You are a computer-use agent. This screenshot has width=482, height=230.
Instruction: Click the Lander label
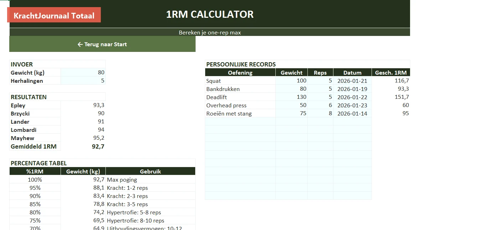(x=35, y=122)
